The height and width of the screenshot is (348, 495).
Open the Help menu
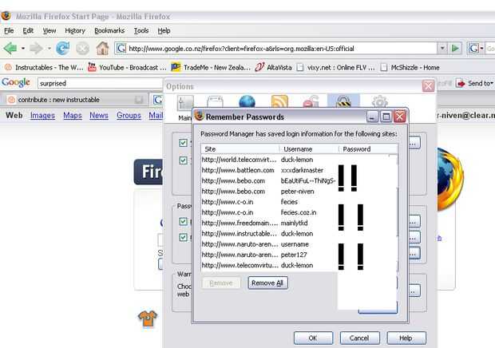coord(164,30)
